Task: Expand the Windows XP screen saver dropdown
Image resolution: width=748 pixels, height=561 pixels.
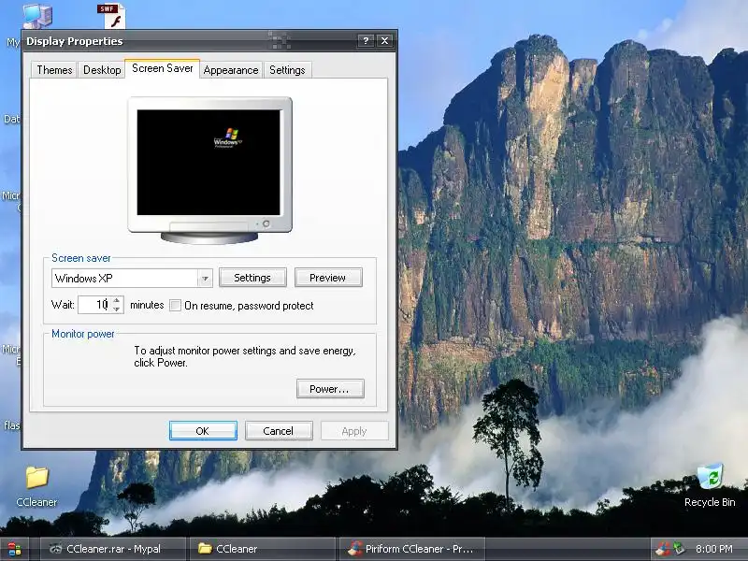Action: tap(205, 278)
